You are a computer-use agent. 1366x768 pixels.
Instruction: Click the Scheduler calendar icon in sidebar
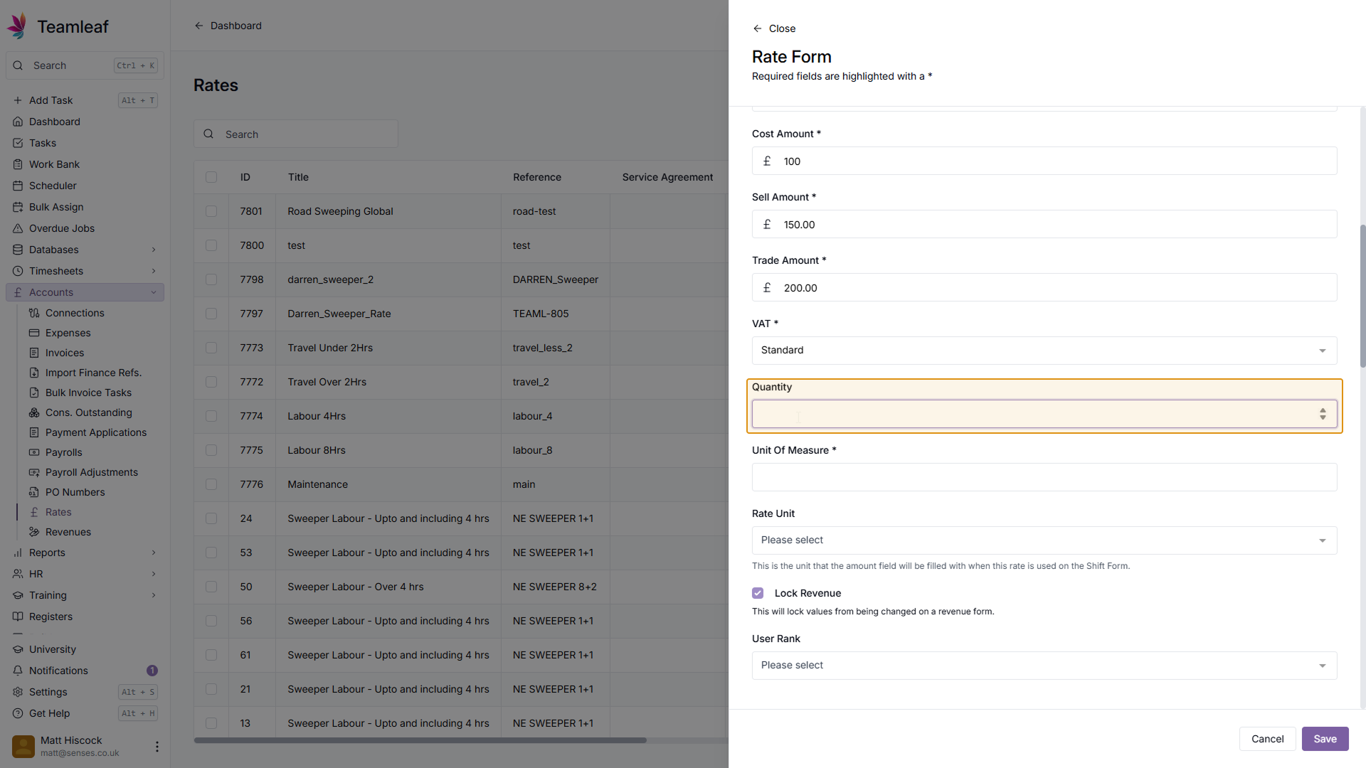click(18, 186)
